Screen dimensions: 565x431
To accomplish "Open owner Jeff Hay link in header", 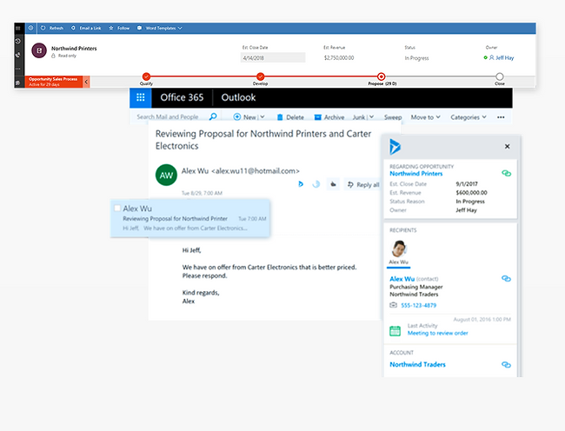I will (504, 57).
